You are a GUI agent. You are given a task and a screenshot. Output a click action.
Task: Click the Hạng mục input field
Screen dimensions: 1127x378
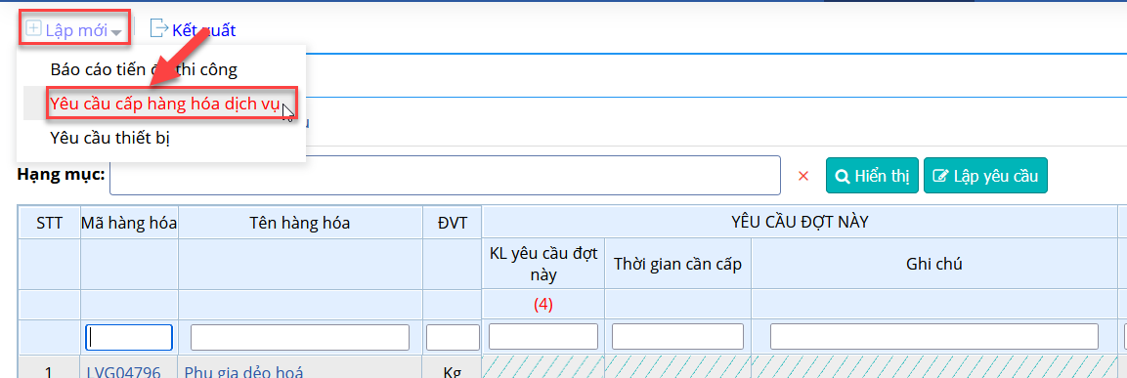click(x=445, y=176)
